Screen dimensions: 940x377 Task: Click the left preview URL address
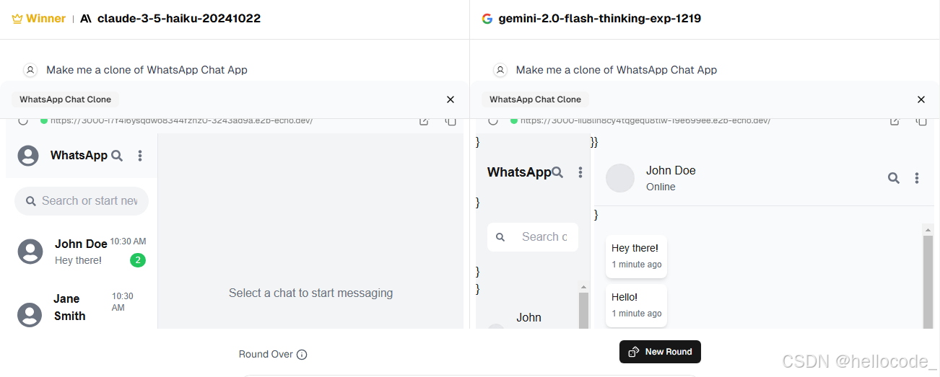click(x=181, y=120)
